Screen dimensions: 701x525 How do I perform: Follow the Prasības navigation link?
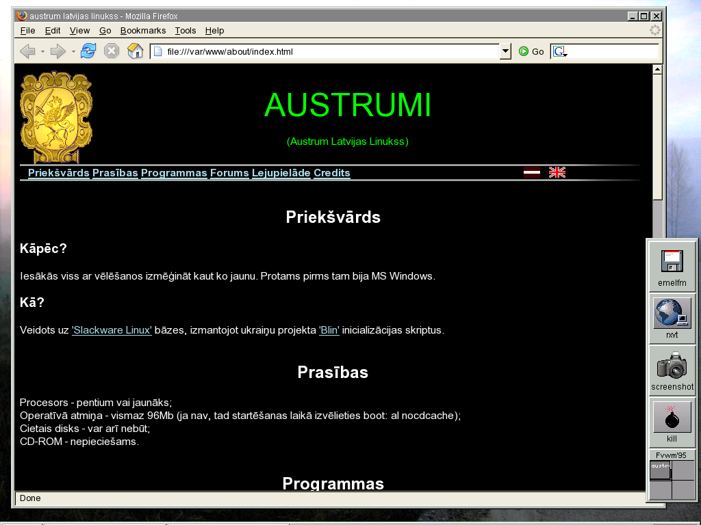pyautogui.click(x=115, y=173)
